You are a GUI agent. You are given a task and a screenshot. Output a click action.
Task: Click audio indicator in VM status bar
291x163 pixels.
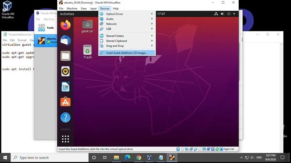[187, 149]
